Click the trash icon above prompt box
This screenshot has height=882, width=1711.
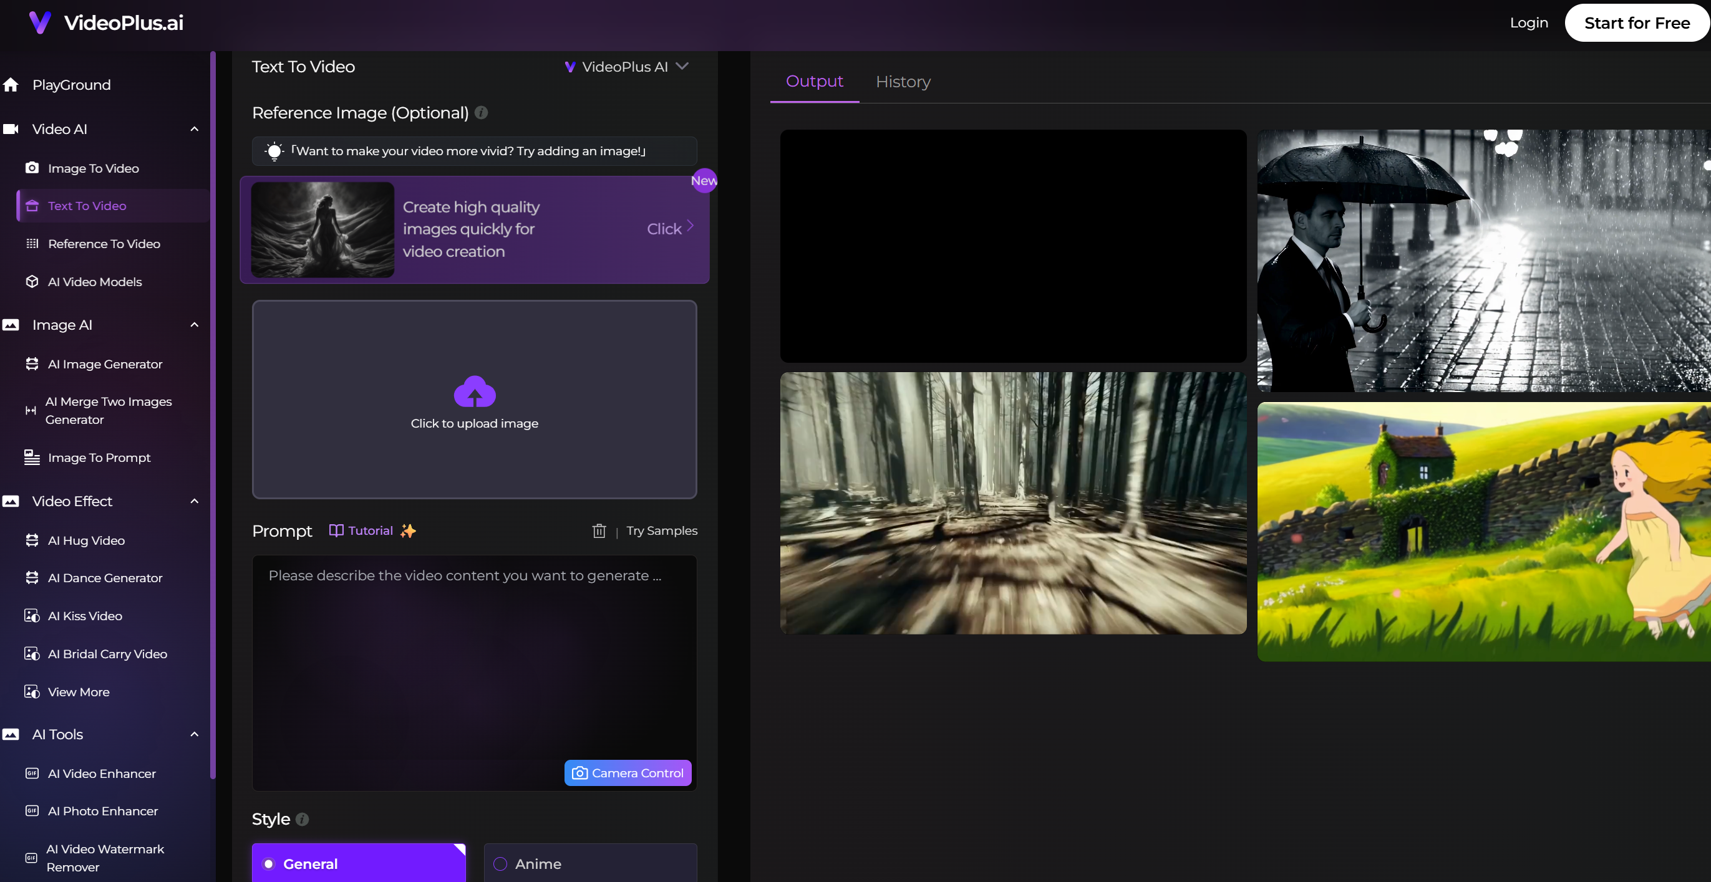(598, 531)
